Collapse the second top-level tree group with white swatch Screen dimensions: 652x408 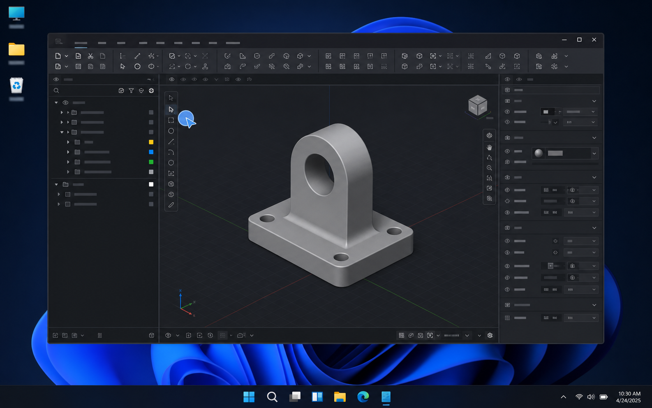point(56,184)
